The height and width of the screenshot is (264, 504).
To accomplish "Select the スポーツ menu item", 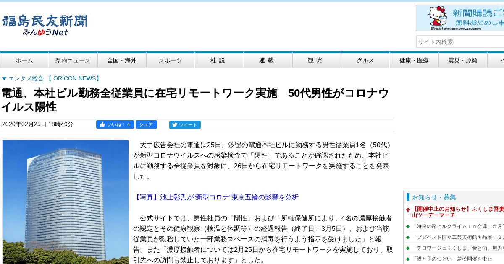I will point(171,60).
